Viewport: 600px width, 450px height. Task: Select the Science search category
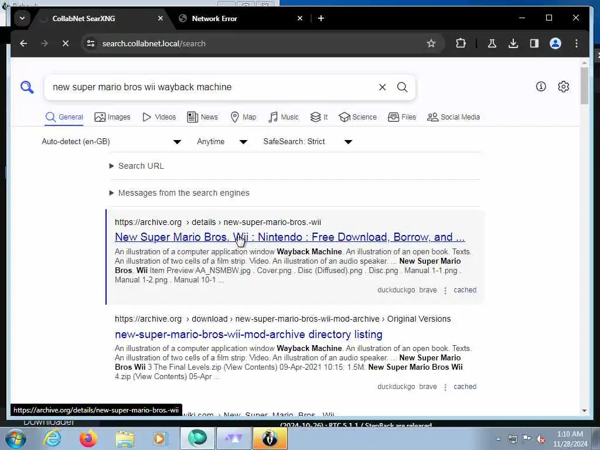coord(358,117)
